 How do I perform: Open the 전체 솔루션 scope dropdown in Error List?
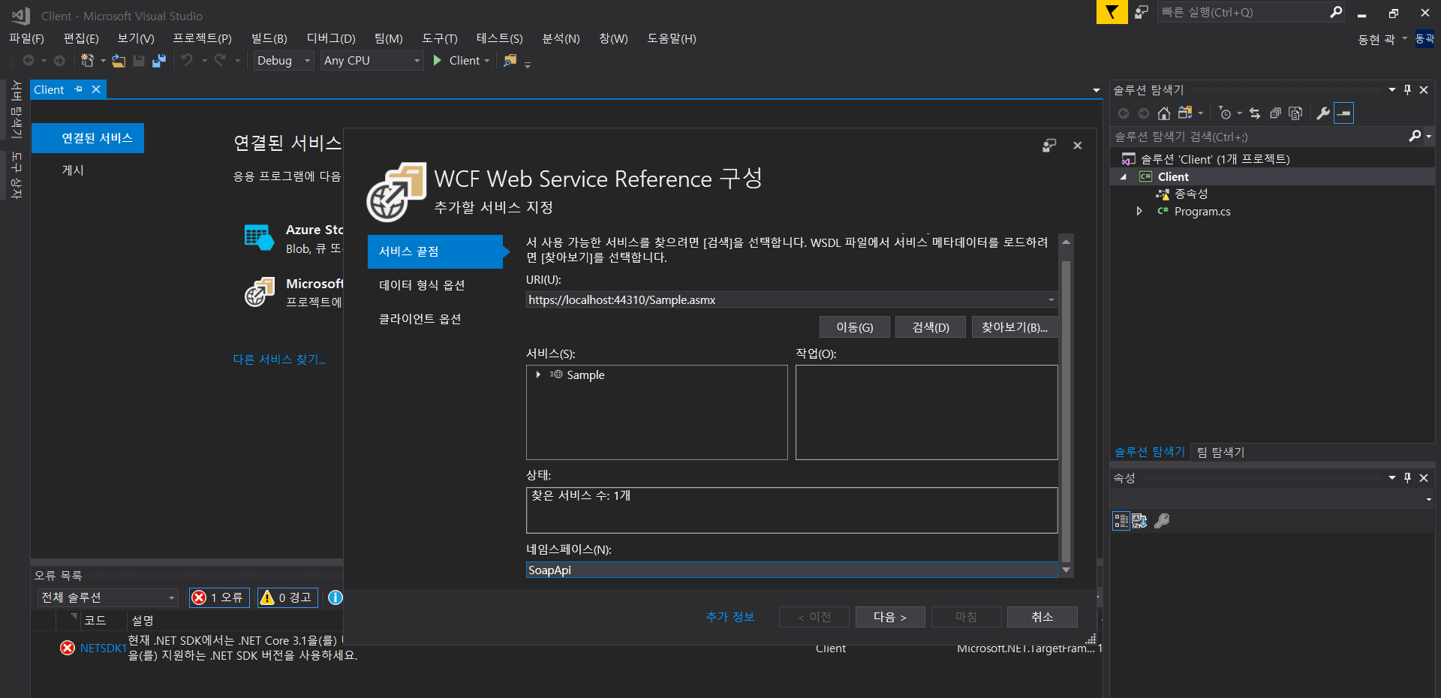108,597
